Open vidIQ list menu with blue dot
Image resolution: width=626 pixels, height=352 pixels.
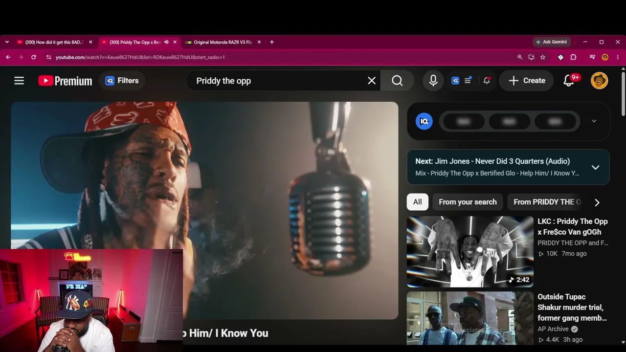coord(468,81)
